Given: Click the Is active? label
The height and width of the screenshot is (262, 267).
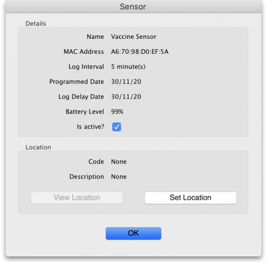Looking at the screenshot, I should pos(90,127).
